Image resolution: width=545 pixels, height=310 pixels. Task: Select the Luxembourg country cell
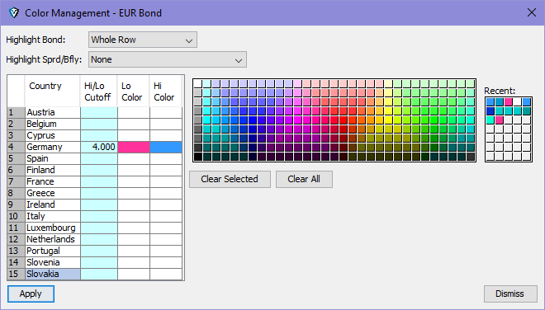tap(53, 228)
